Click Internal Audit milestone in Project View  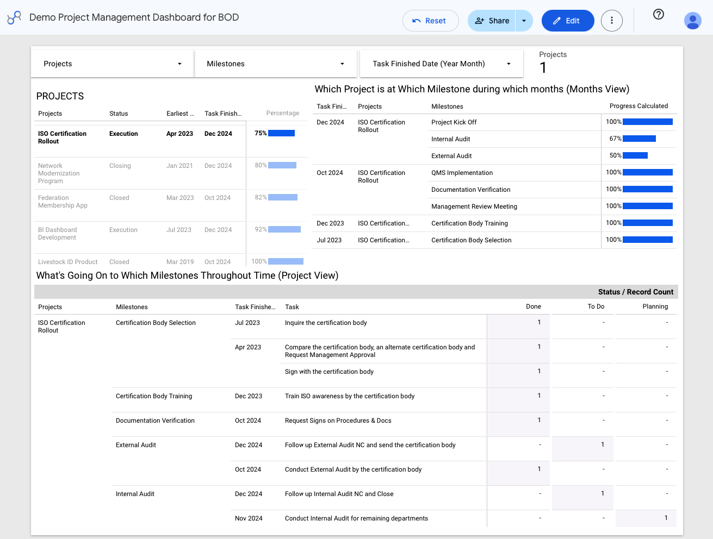[x=135, y=494]
